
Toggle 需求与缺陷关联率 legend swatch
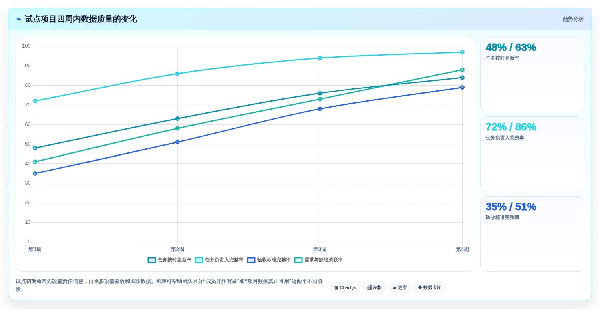[x=298, y=260]
